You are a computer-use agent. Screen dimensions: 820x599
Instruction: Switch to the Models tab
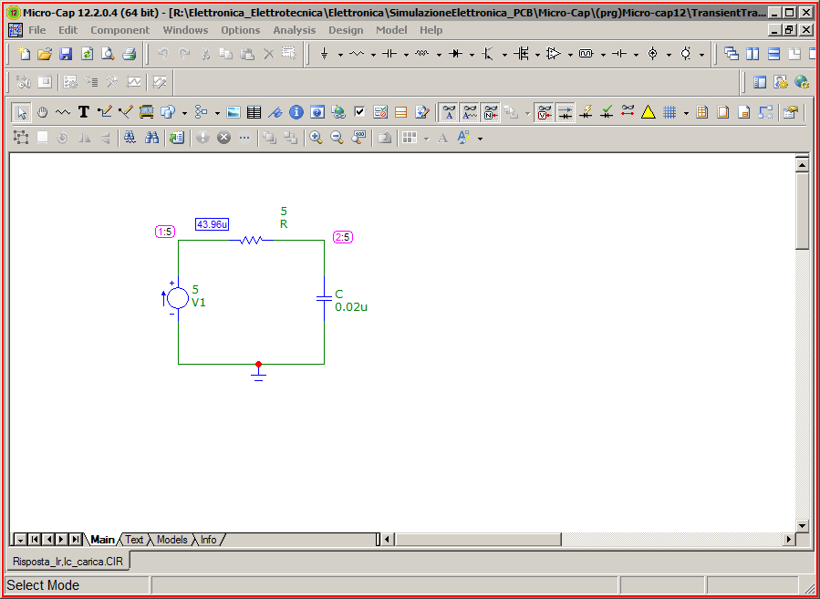tap(171, 540)
